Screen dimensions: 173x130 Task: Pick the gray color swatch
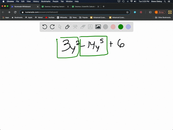pos(106,27)
